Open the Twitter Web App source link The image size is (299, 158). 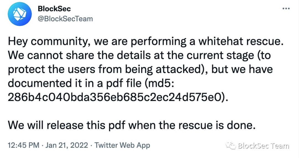click(x=122, y=146)
